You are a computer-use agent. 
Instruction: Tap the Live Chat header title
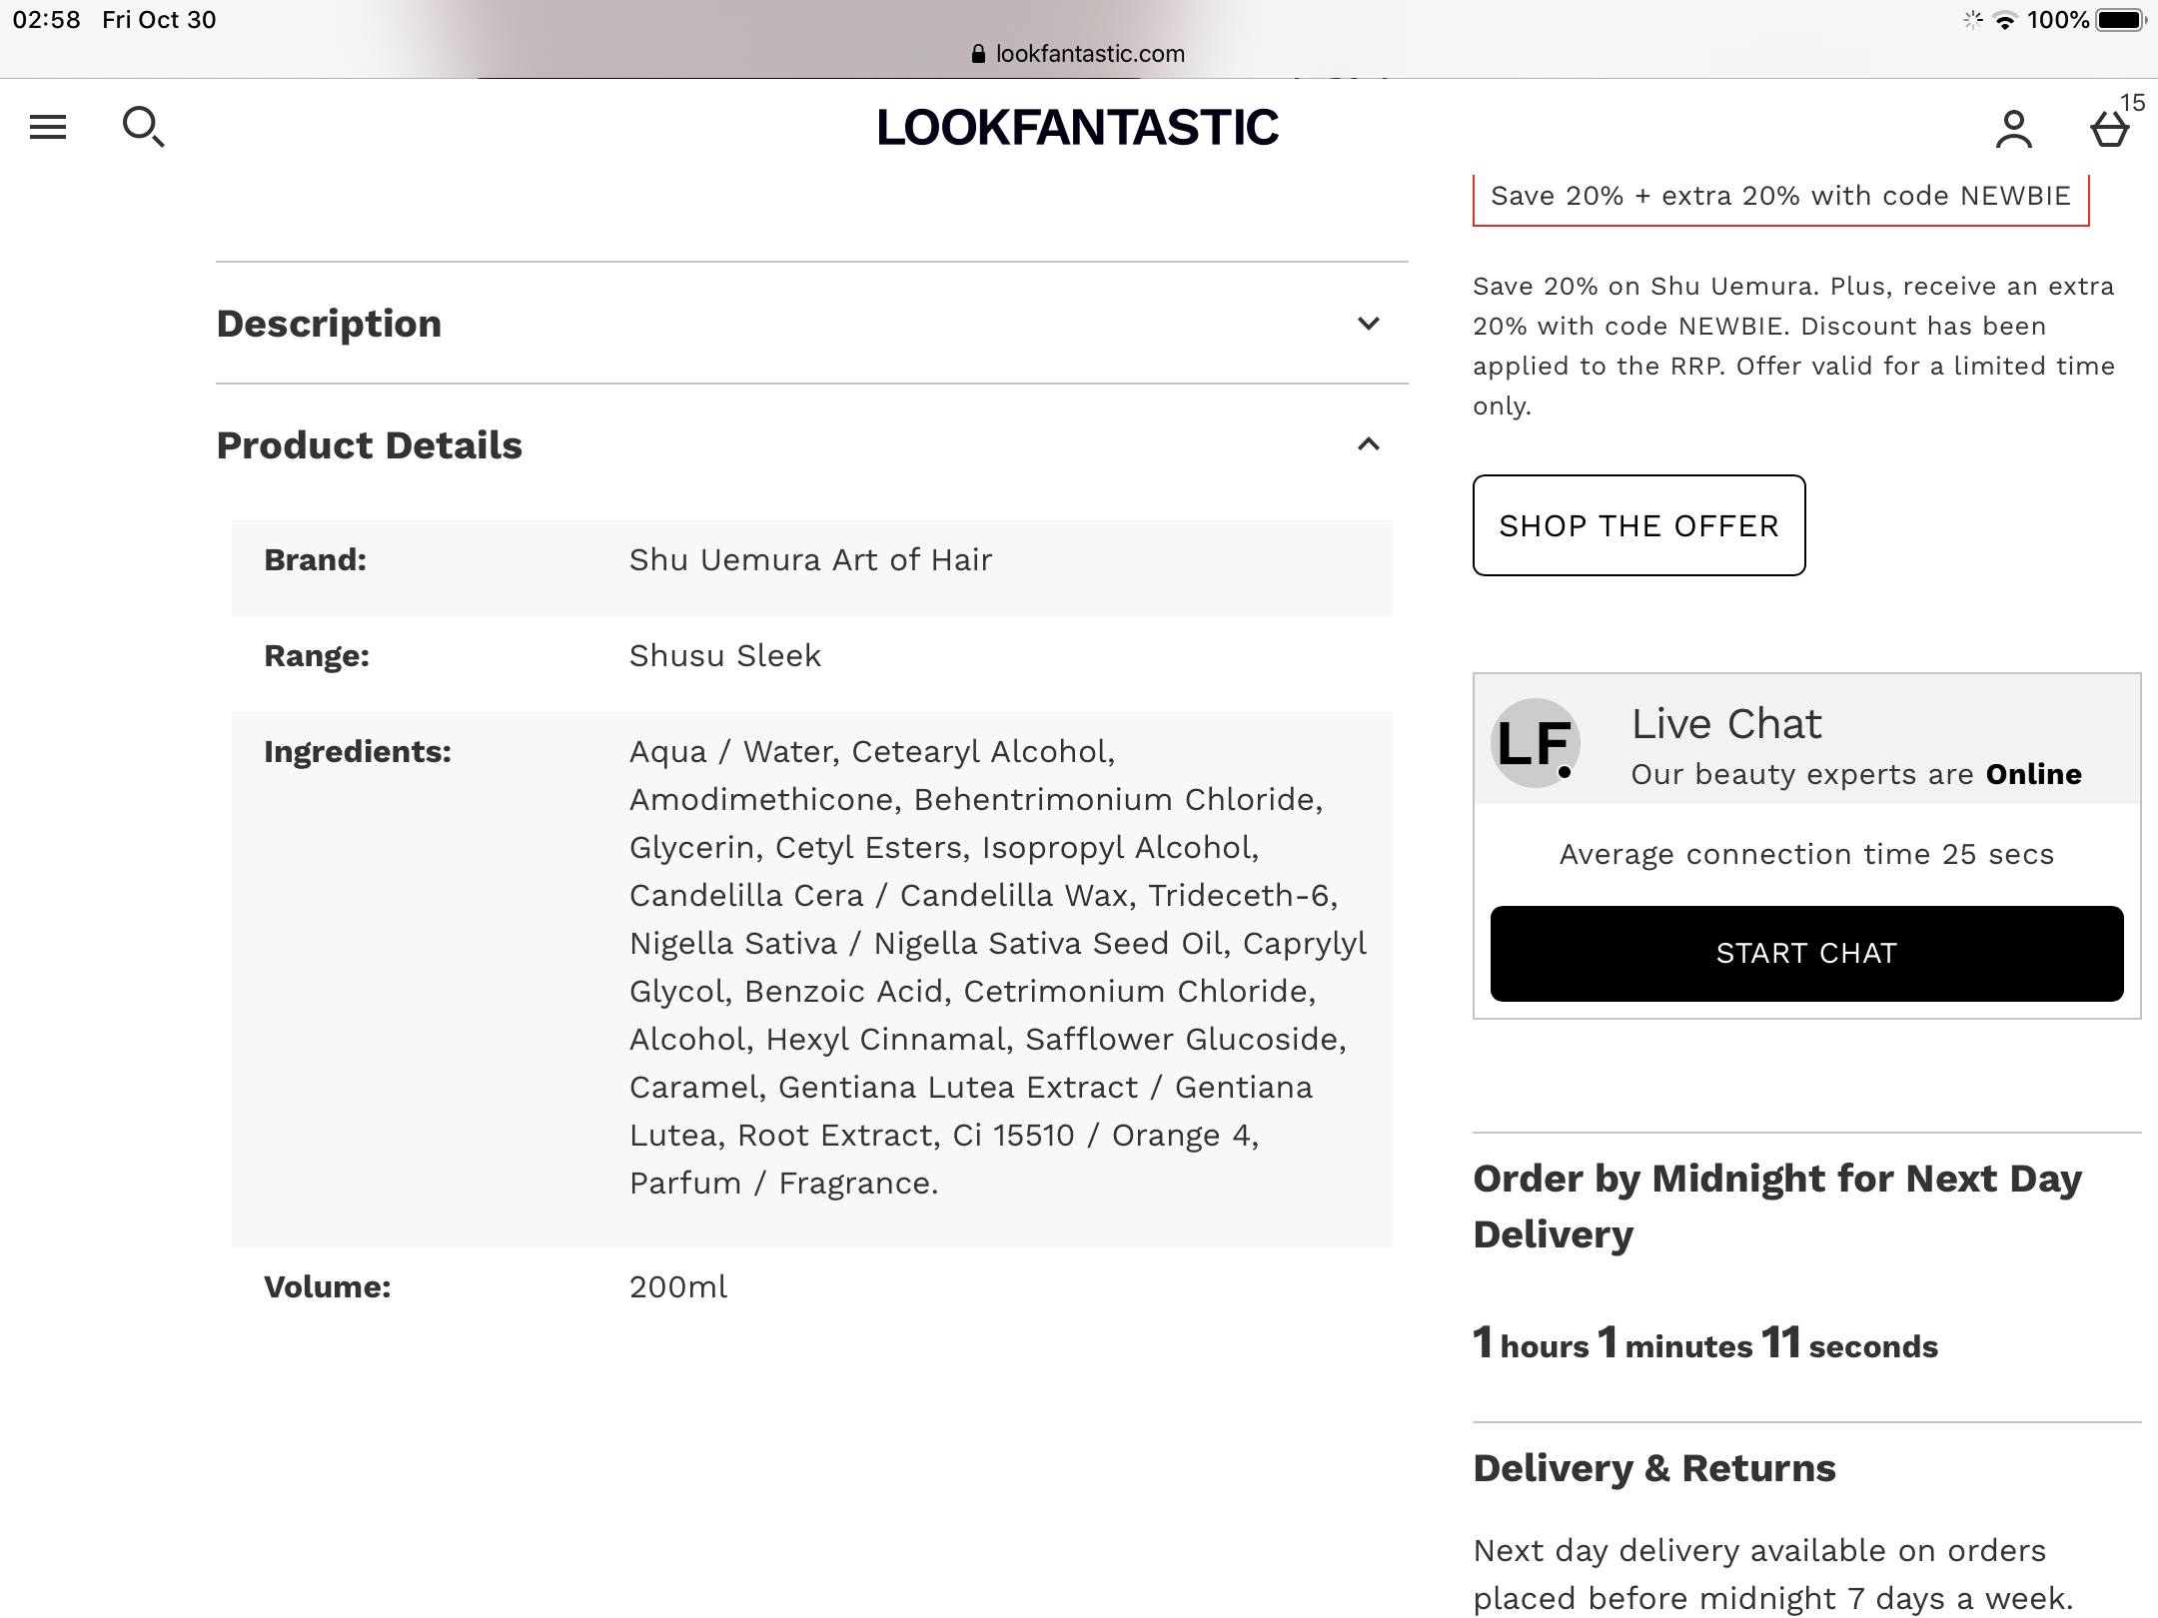[1726, 723]
